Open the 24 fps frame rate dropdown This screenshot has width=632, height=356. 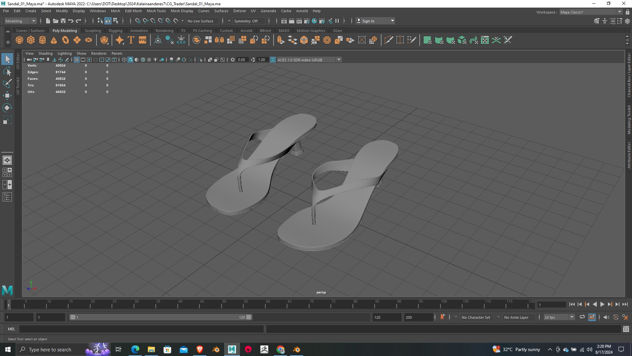click(559, 317)
